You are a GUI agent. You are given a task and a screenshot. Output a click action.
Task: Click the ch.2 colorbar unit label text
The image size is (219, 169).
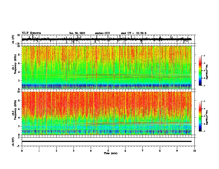[207, 117]
